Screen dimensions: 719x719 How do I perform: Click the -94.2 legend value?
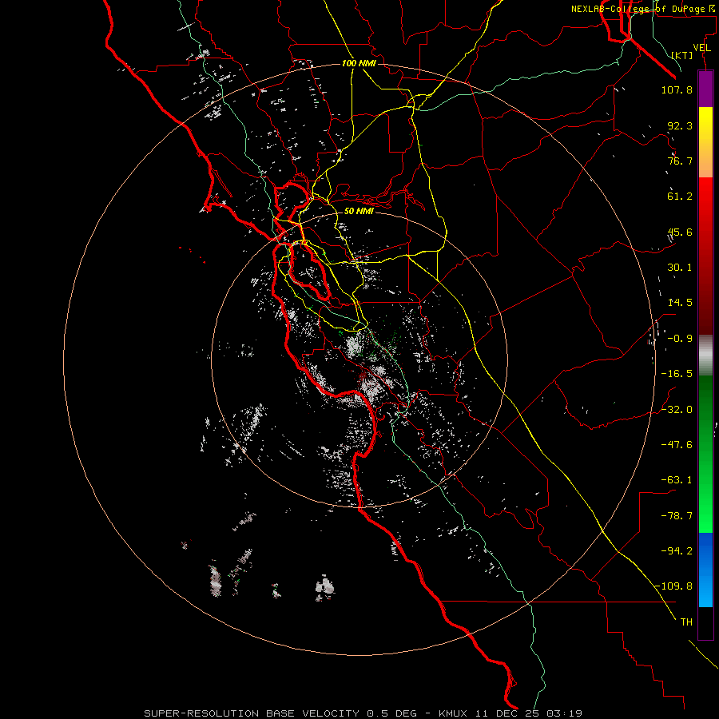click(677, 550)
